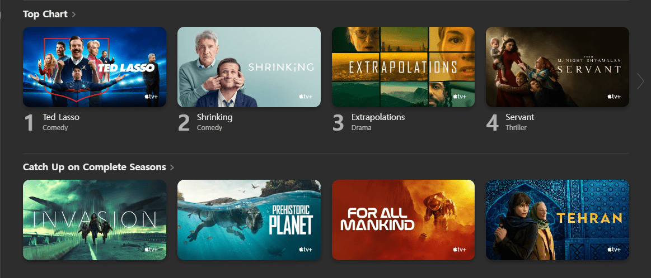Screen dimensions: 651x278
Task: Click the Servant title link
Action: [x=519, y=117]
